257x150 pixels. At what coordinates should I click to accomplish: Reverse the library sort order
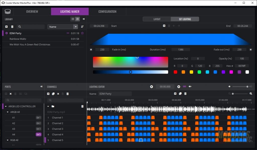pos(82,27)
